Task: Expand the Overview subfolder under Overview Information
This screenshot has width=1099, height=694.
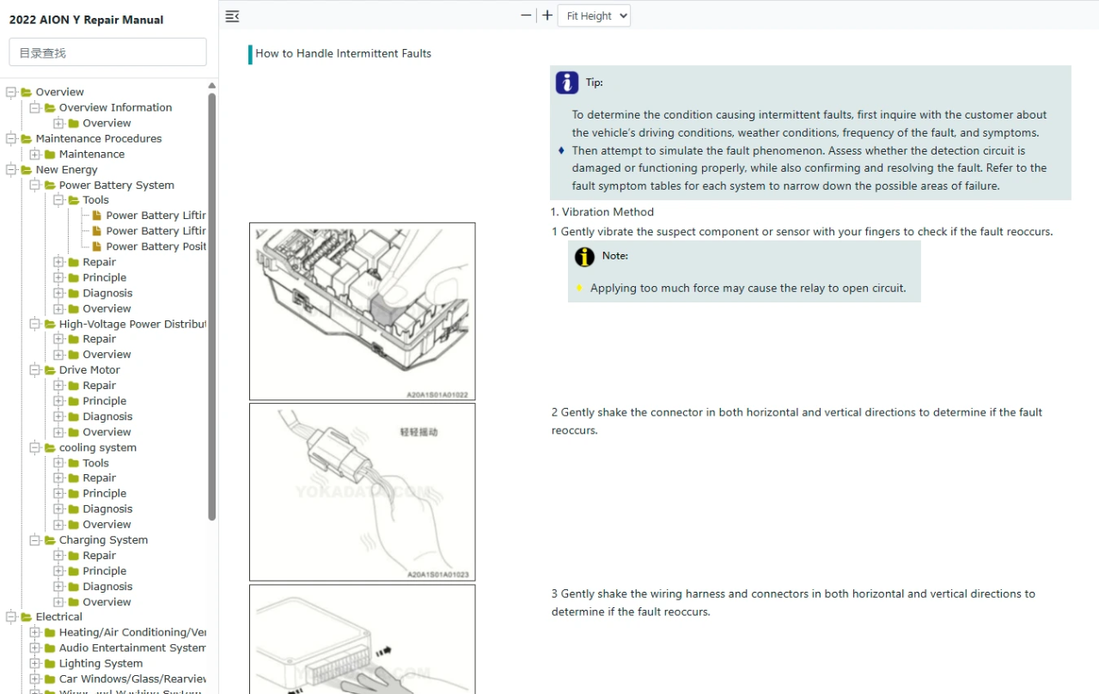Action: pos(58,123)
